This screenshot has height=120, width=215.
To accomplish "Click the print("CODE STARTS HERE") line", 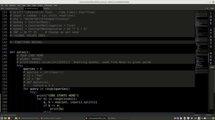I will (x=57, y=96).
